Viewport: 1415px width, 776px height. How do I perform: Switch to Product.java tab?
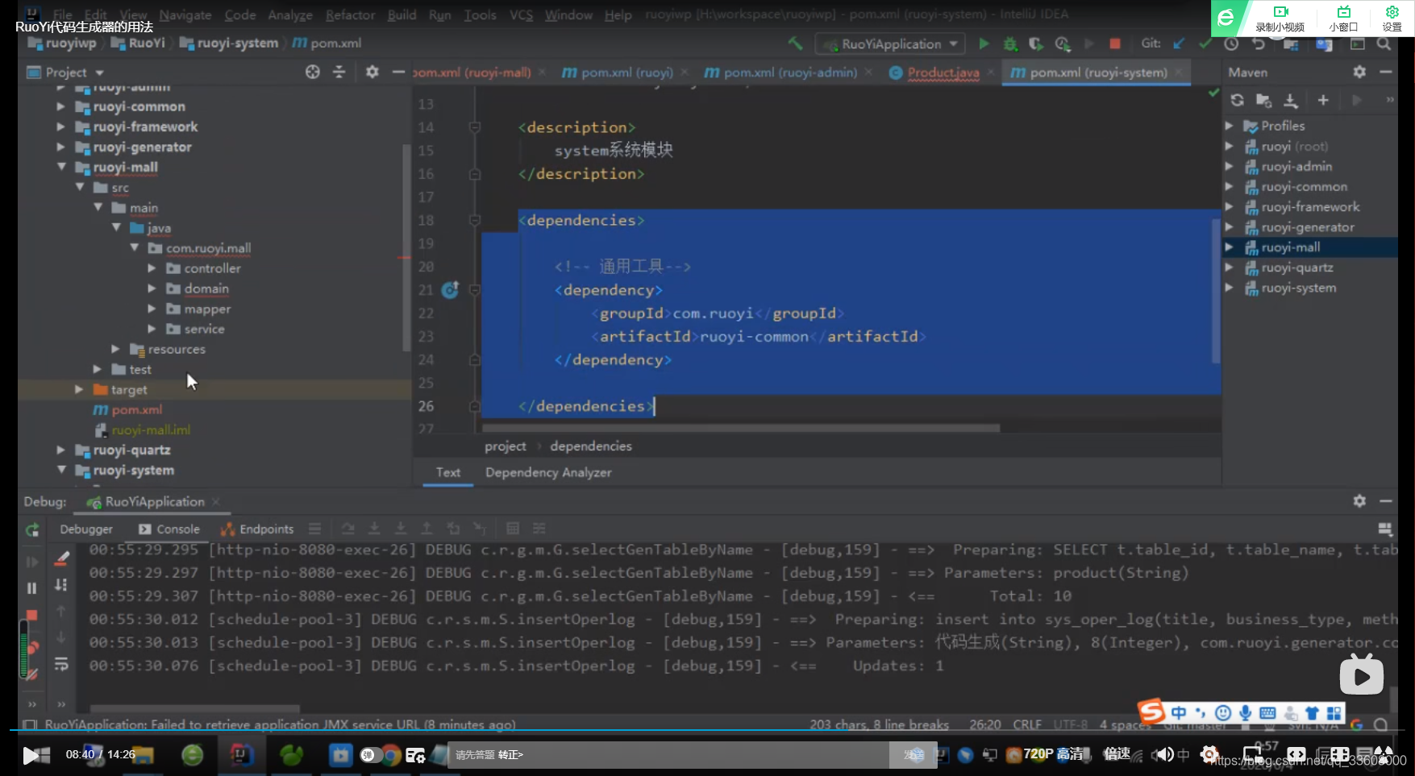(943, 73)
